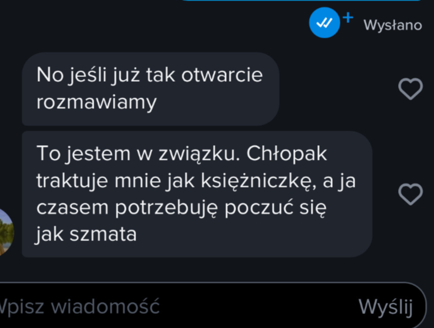
Task: Click the blue sent bubble edge at top
Action: 302,1
